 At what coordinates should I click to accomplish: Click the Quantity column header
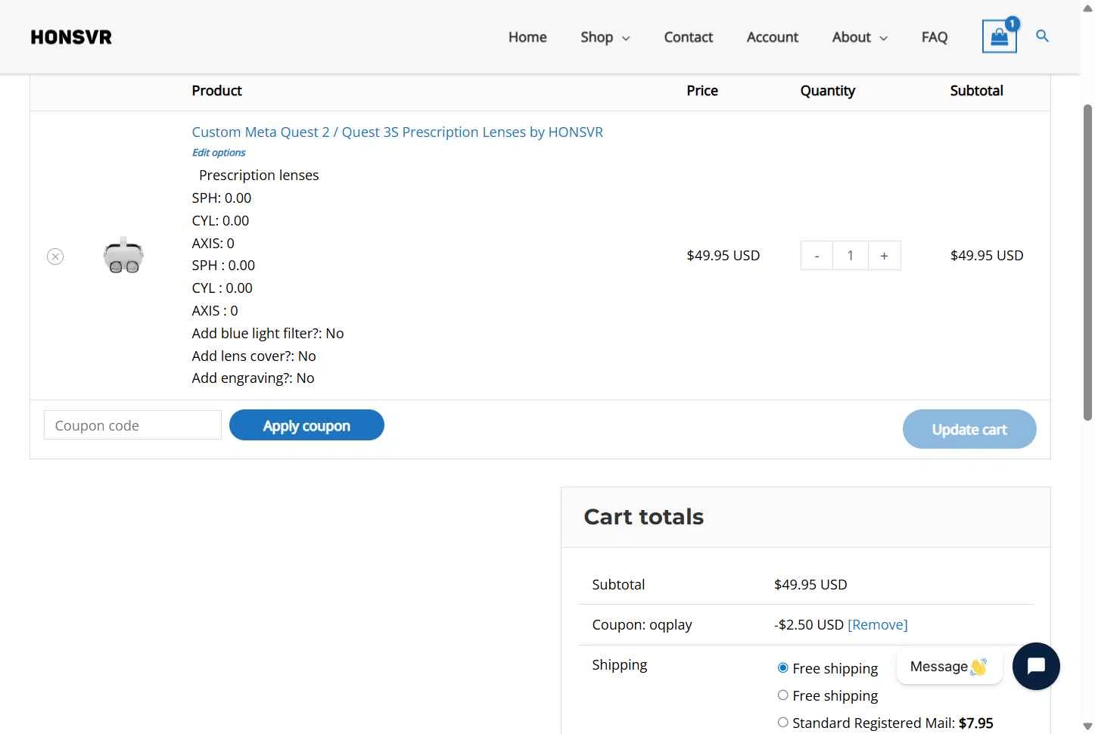[828, 91]
